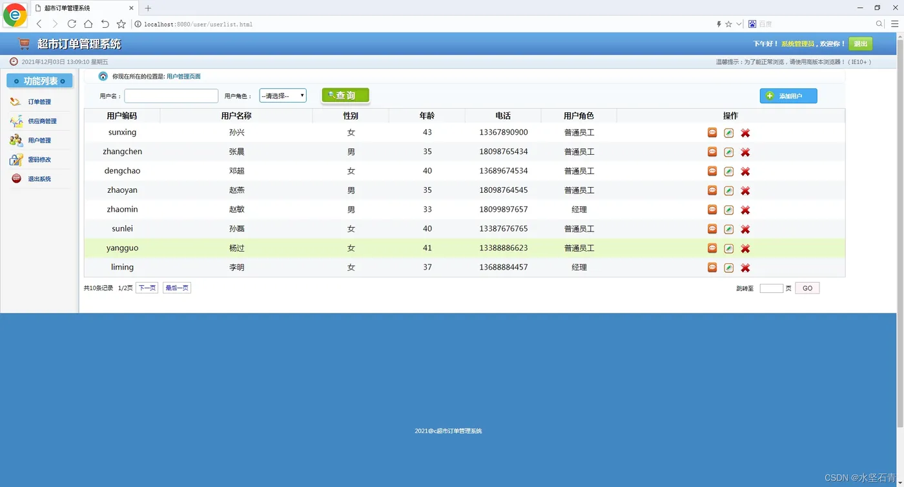
Task: Delete icon for zhaomin
Action: [x=745, y=210]
